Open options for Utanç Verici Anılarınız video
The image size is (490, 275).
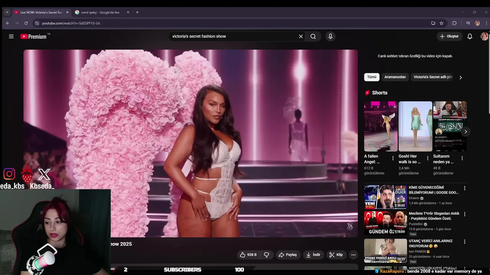point(465,242)
